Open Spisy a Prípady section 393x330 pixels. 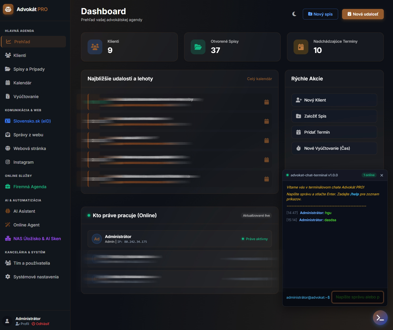[33, 69]
